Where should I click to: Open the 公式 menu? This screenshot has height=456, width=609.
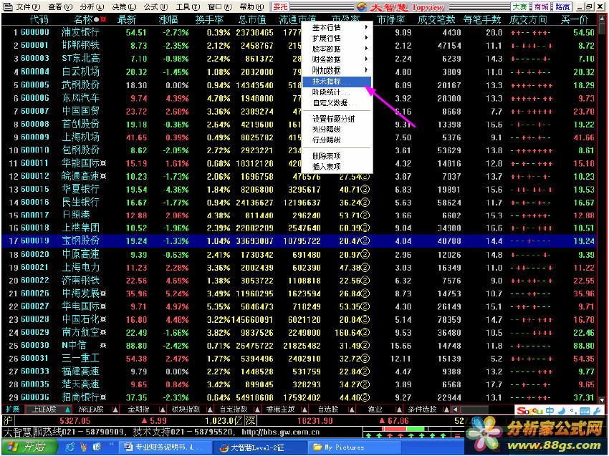(x=155, y=6)
